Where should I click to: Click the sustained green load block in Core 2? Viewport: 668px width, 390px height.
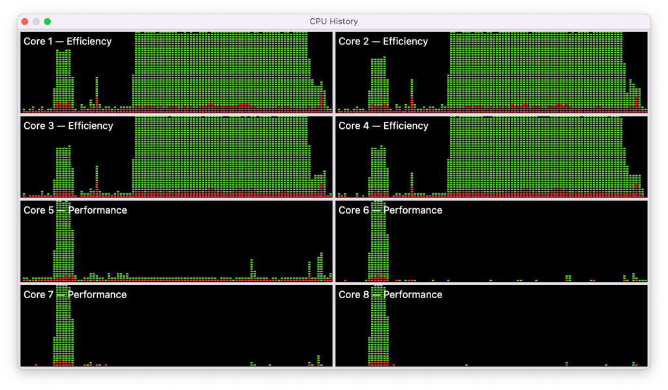[535, 72]
